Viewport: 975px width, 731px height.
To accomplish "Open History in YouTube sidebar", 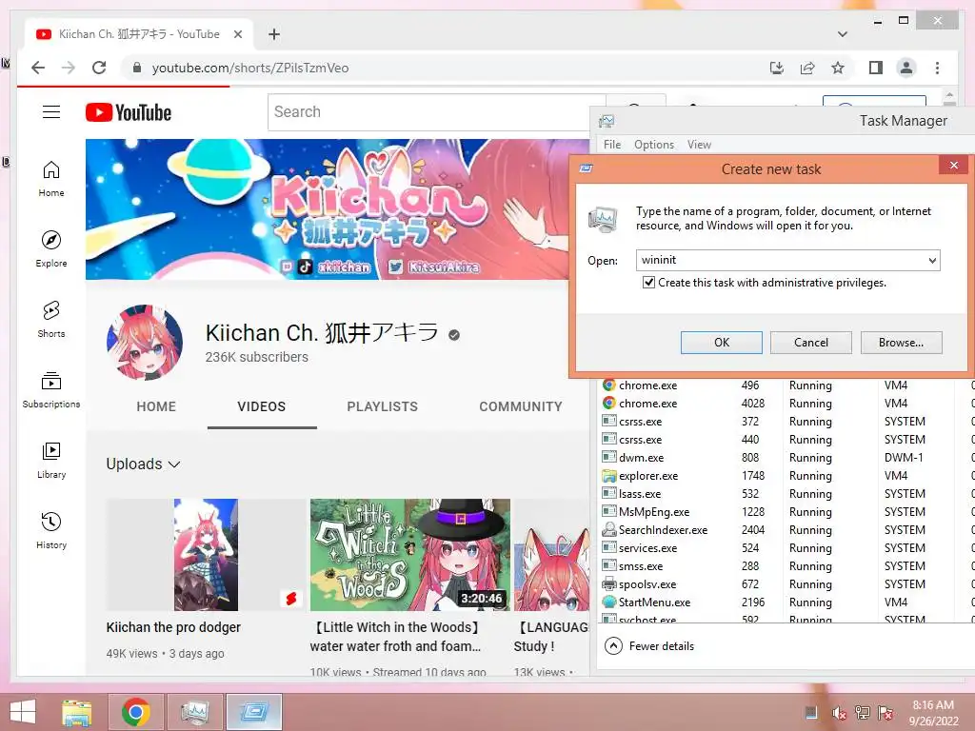I will click(x=51, y=530).
